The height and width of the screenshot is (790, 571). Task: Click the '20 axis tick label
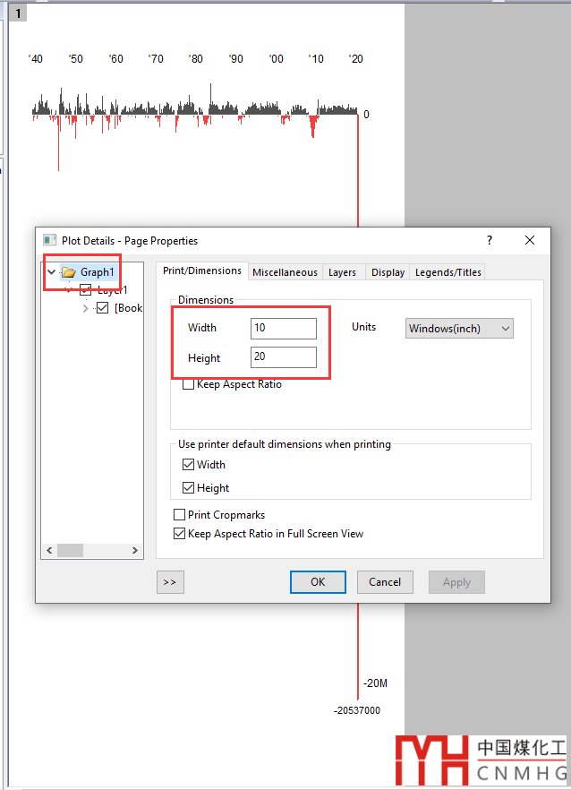click(356, 59)
